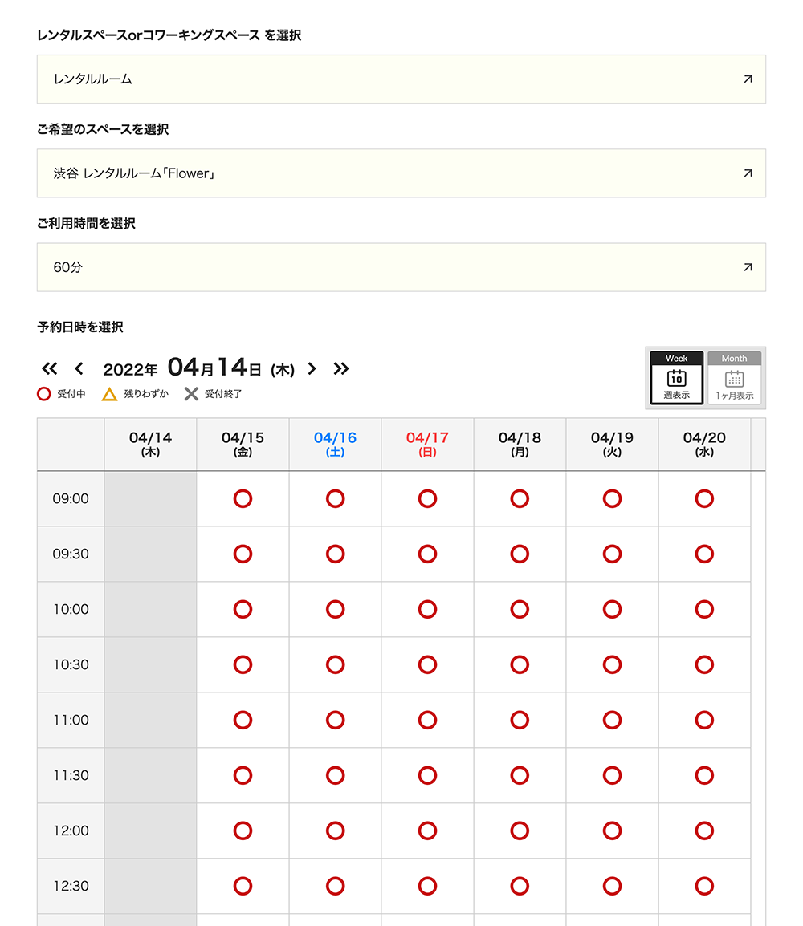Click the 10:00 time row label
Viewport: 803px width, 926px height.
click(71, 610)
